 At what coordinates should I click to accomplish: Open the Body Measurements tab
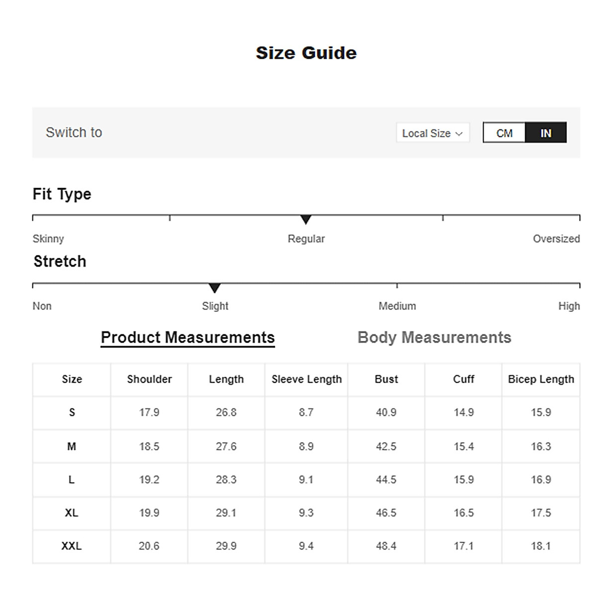click(x=434, y=337)
